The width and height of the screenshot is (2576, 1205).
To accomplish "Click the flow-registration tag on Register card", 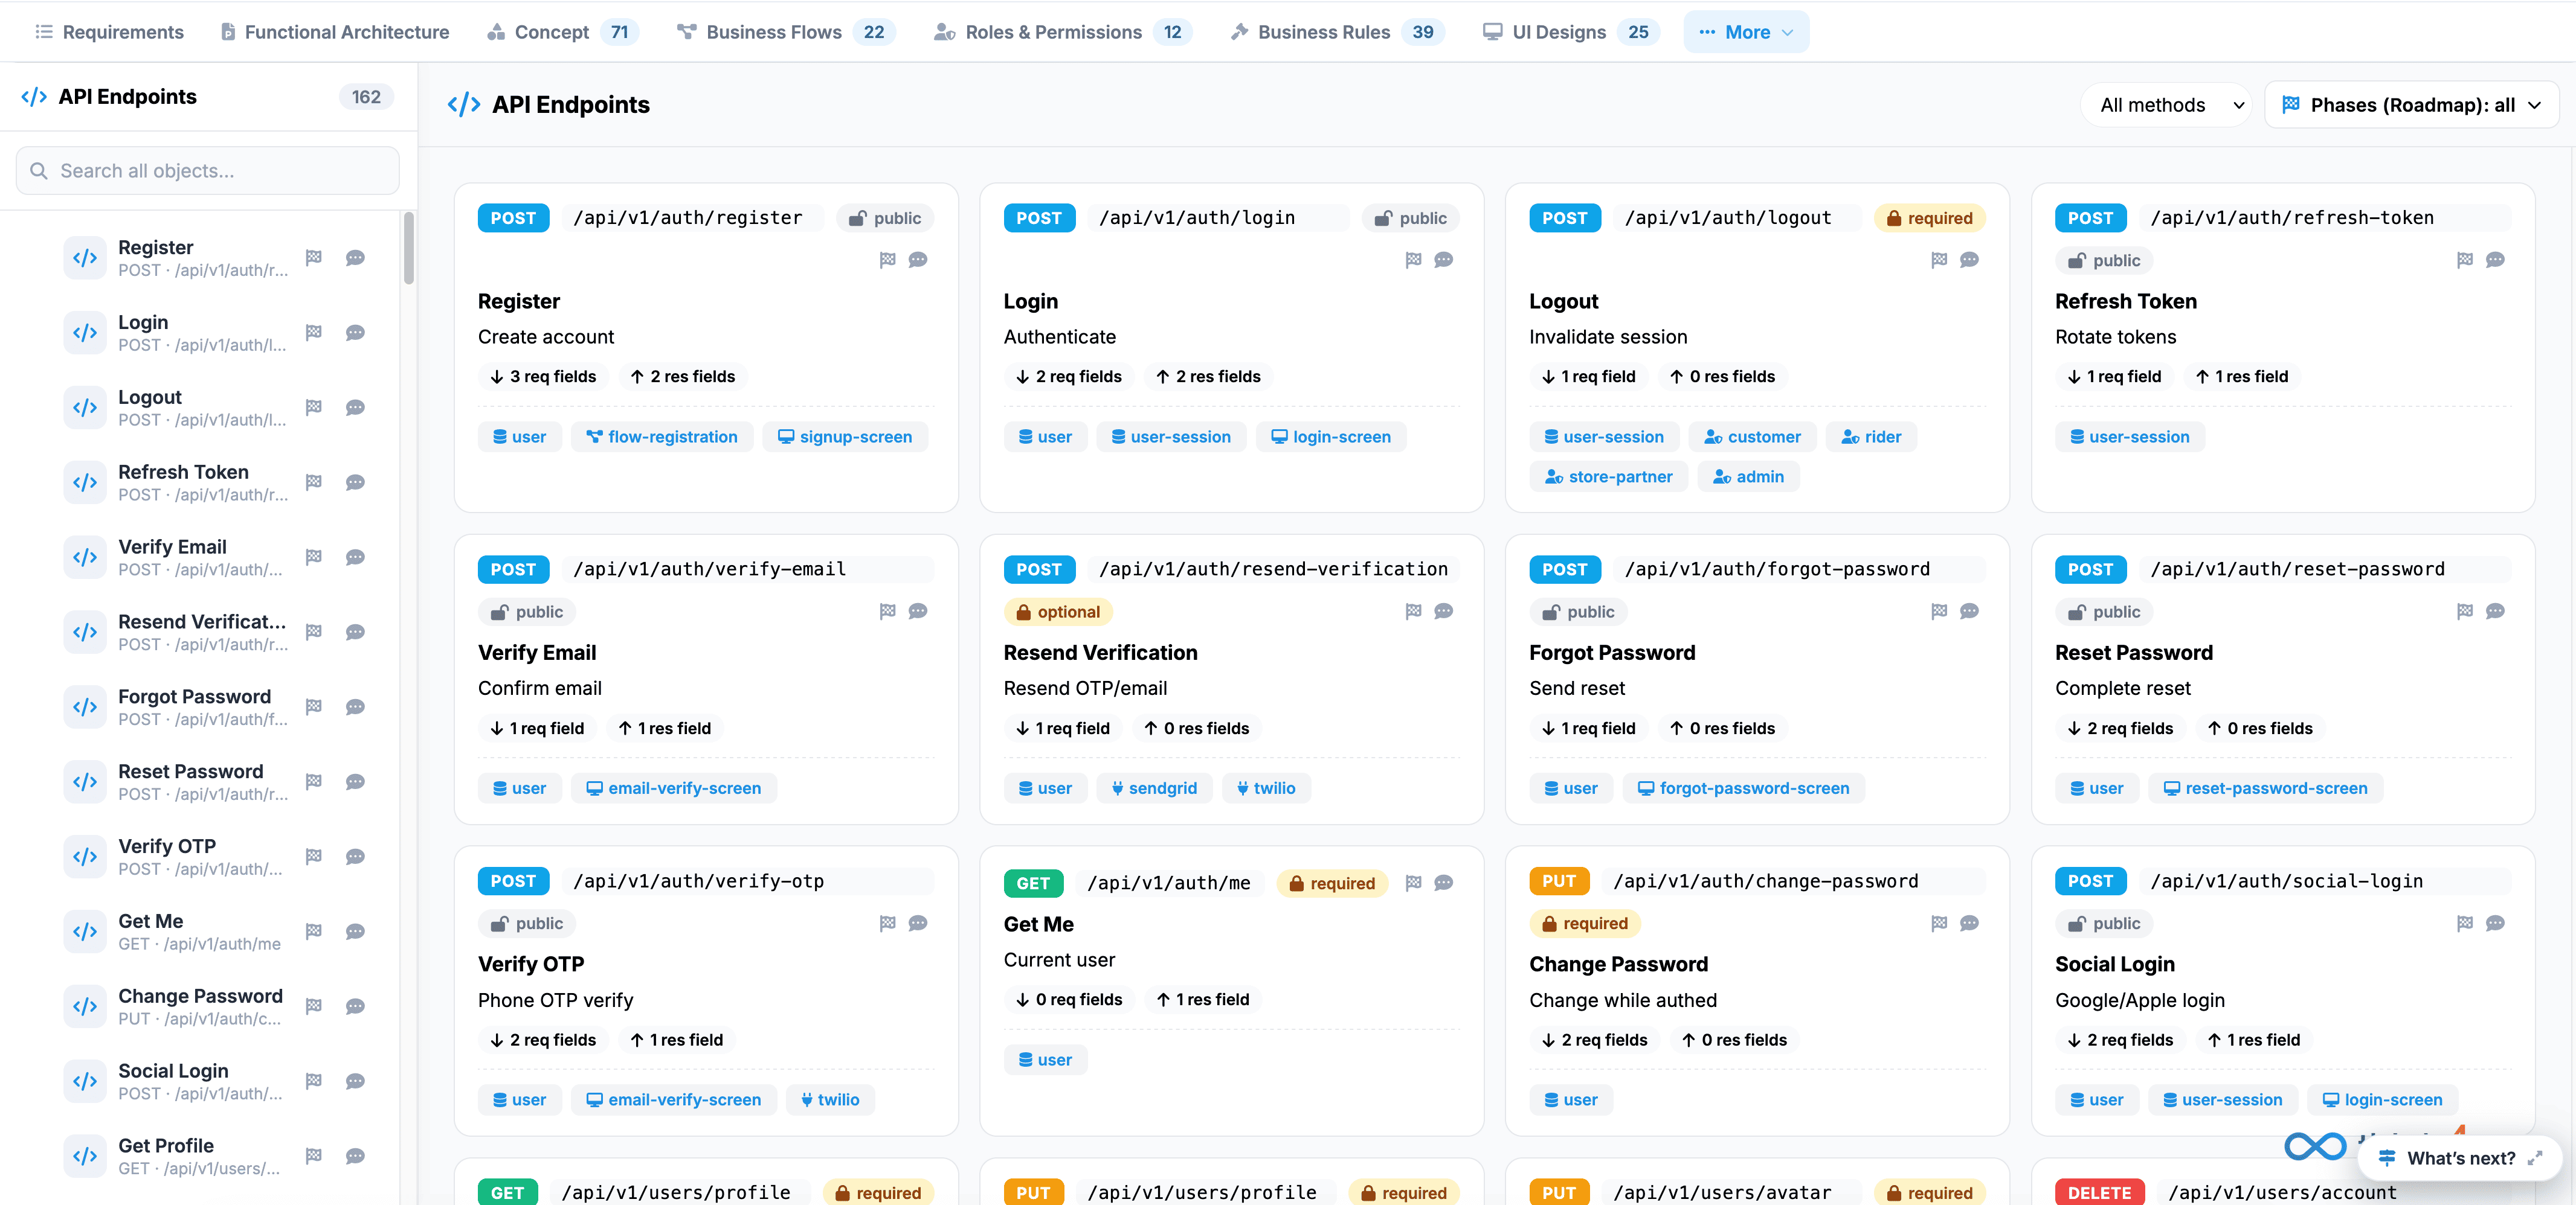I will [x=662, y=436].
